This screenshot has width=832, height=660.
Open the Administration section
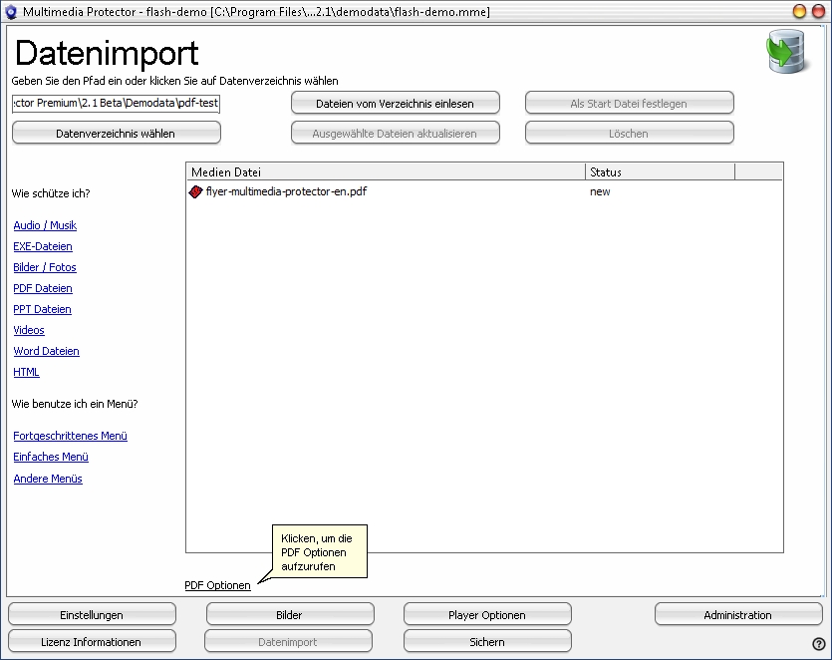point(737,615)
